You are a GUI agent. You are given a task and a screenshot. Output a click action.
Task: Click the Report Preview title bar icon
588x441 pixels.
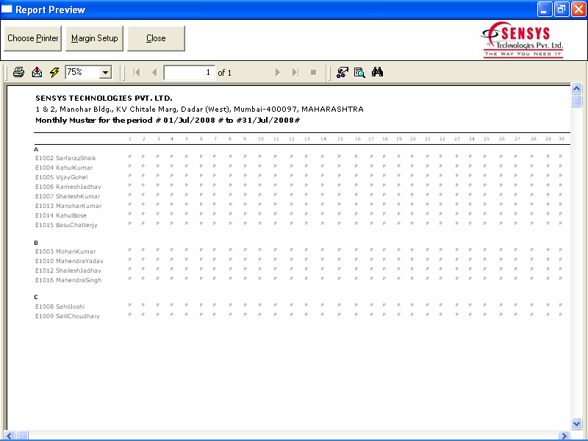7,9
